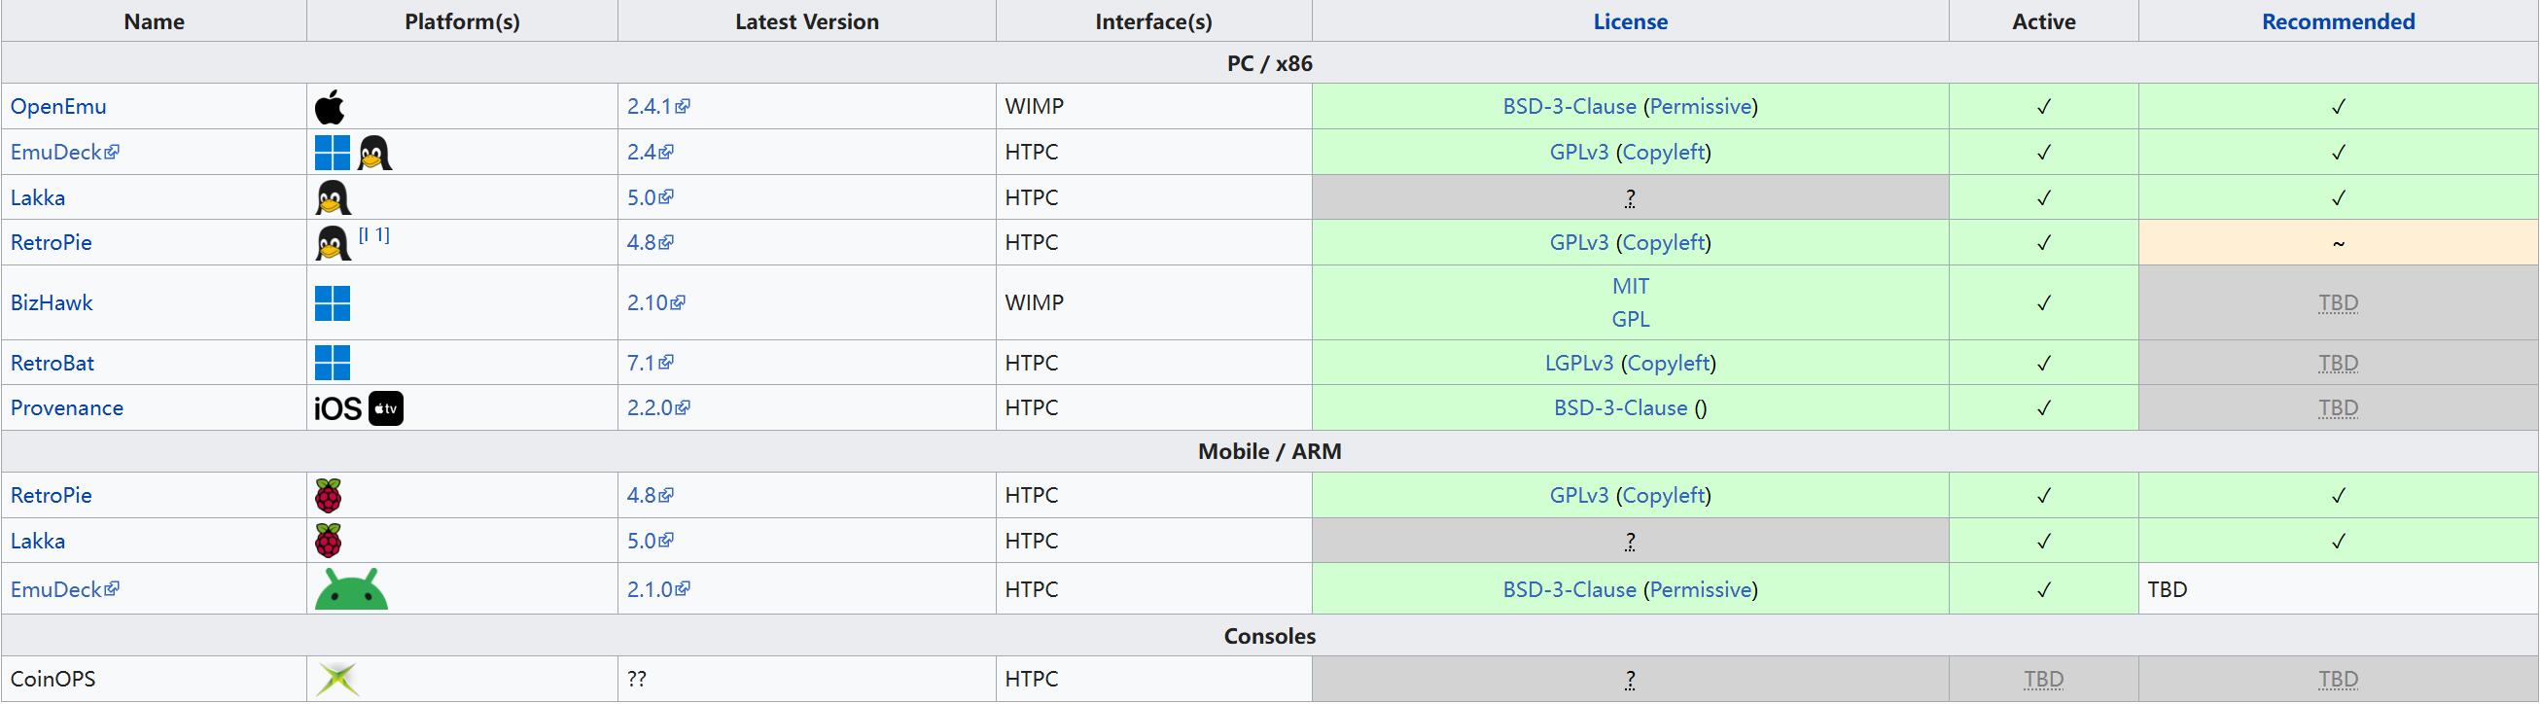Click the Platform(s) column header
2540x704 pixels.
coord(462,21)
